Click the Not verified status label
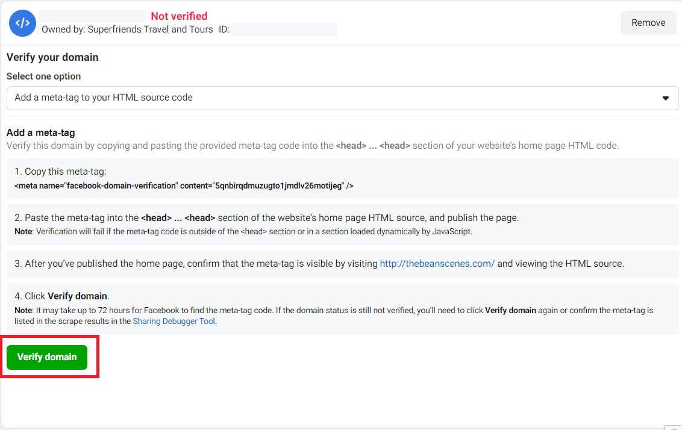685x430 pixels. [x=179, y=16]
